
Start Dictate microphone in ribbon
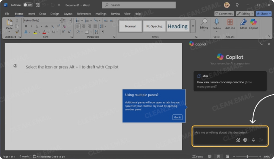tap(216, 25)
